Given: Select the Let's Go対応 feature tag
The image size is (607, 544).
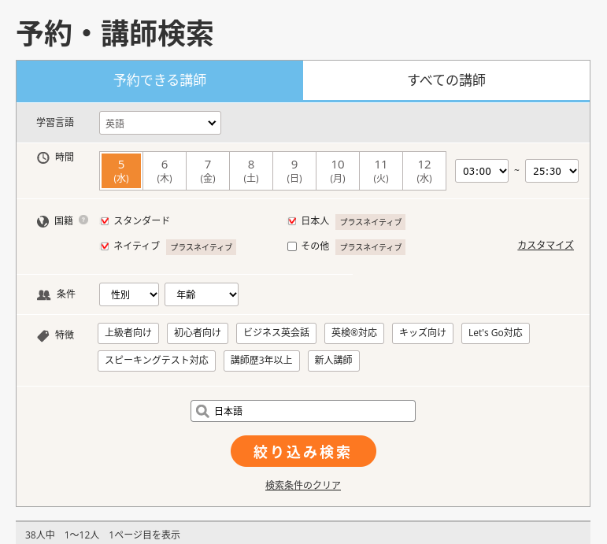Looking at the screenshot, I should click(495, 333).
